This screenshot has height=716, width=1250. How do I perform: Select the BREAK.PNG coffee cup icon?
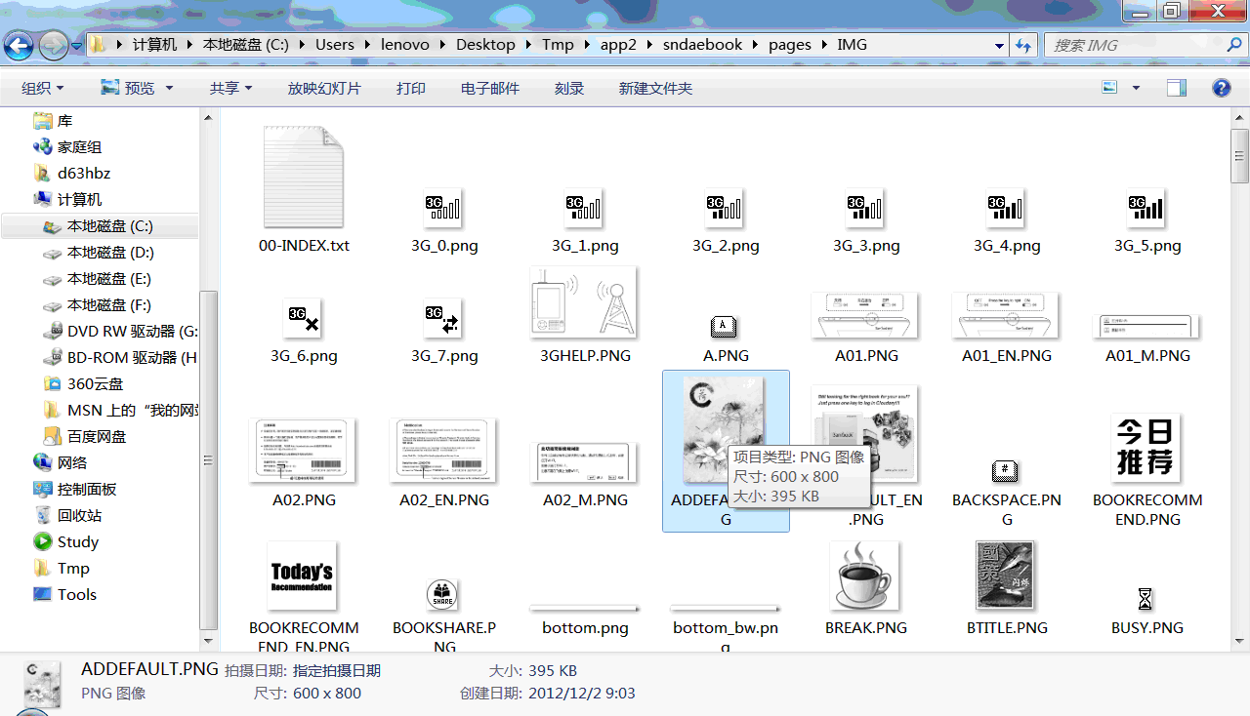(x=865, y=577)
